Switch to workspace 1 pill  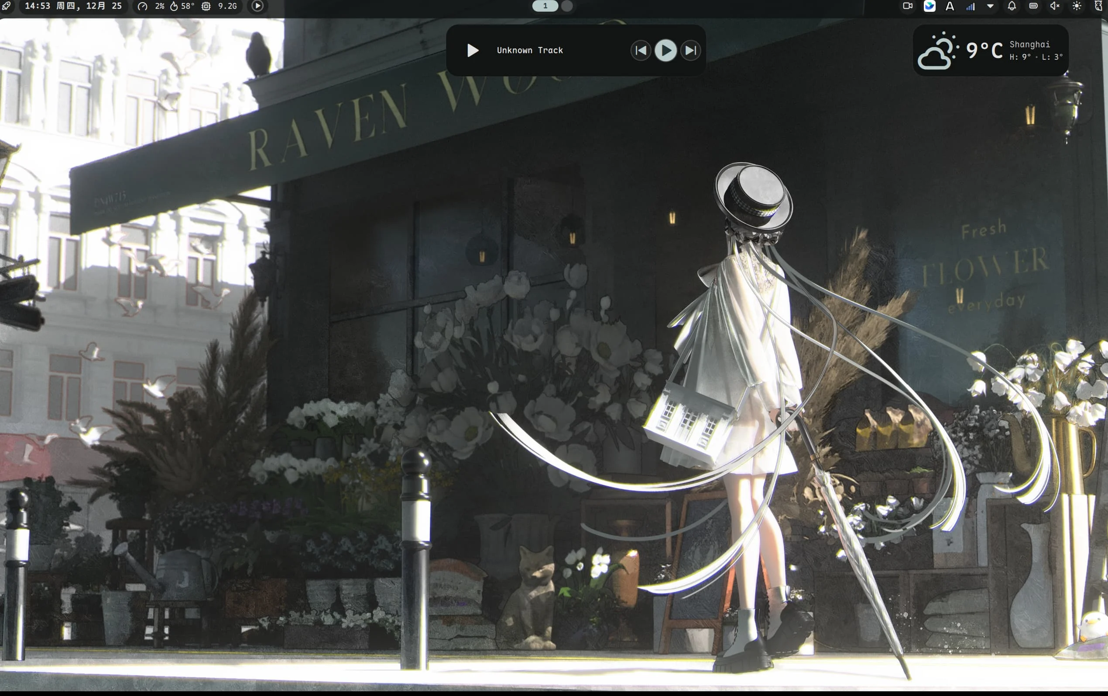pos(545,6)
